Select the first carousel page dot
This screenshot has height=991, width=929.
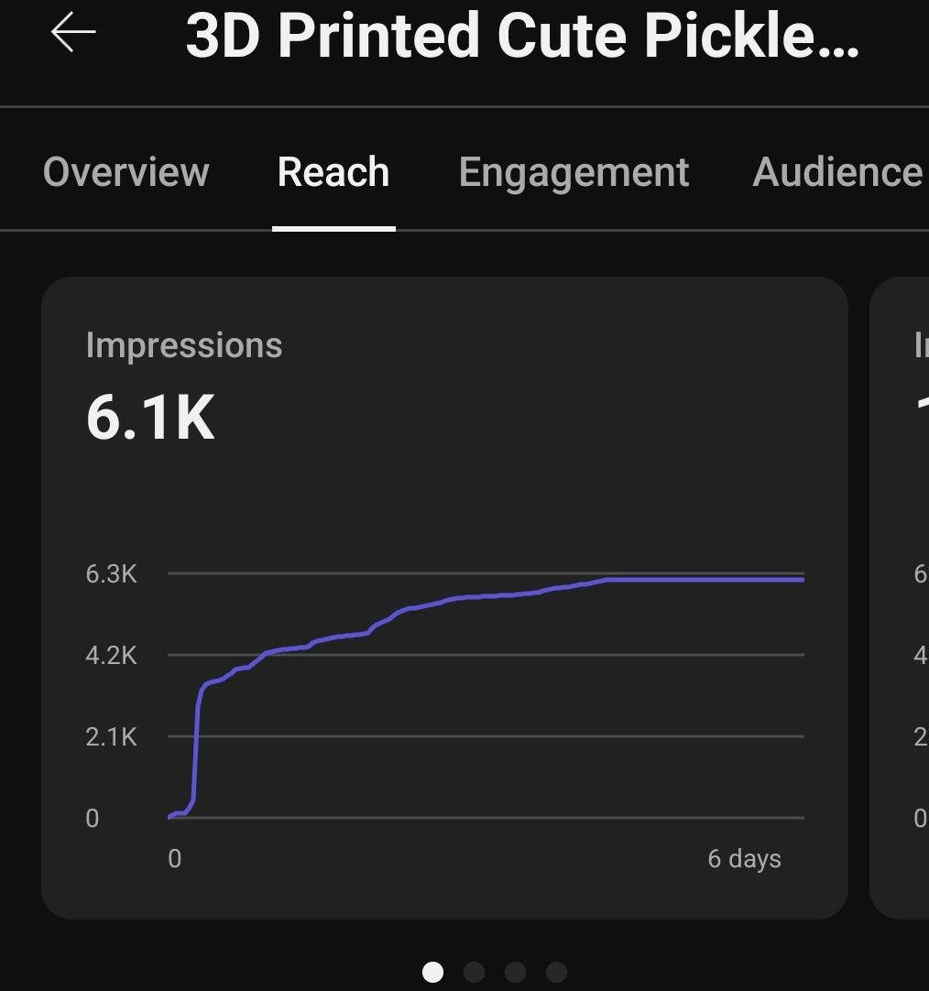(x=432, y=972)
